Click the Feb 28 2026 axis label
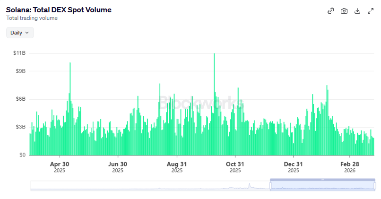381x199 pixels. pos(350,167)
